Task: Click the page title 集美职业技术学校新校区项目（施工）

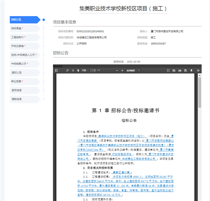Action: click(x=123, y=9)
